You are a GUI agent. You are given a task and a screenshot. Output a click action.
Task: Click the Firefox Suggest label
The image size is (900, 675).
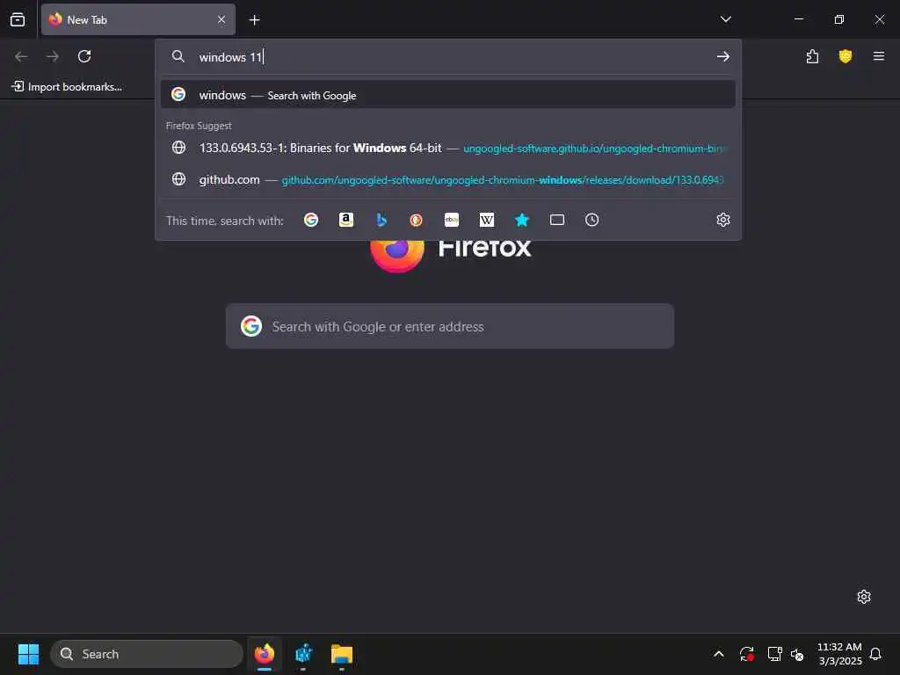[x=199, y=126]
